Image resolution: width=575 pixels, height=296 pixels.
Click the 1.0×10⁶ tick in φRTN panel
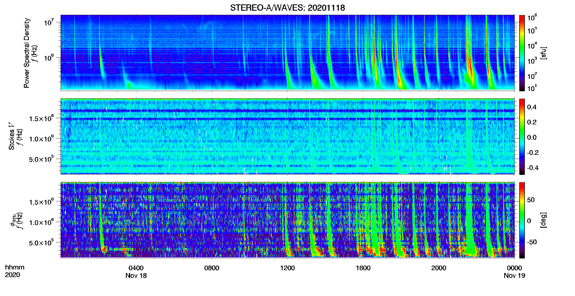click(41, 222)
